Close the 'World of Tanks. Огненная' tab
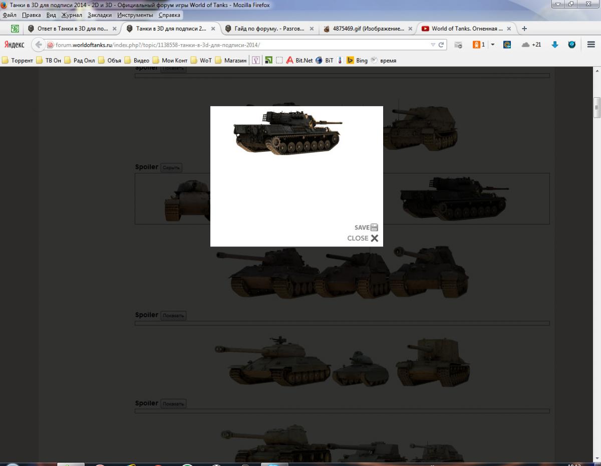This screenshot has height=466, width=601. tap(509, 29)
